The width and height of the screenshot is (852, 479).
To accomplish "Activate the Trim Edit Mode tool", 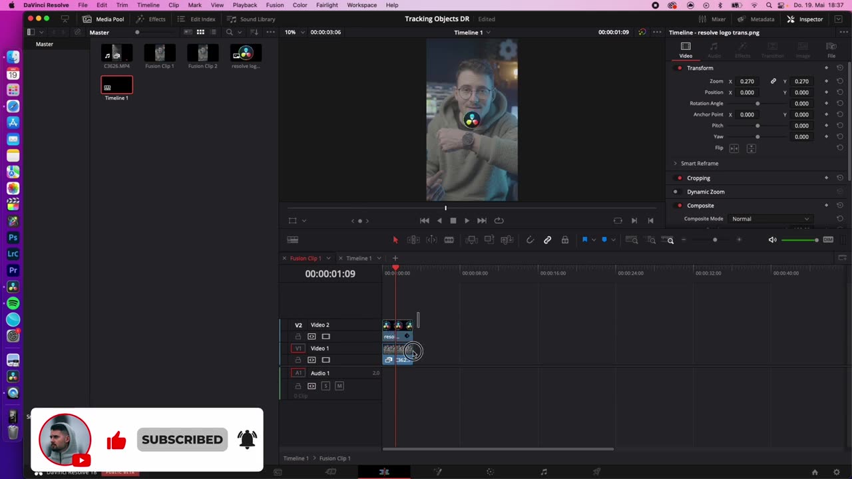I will click(413, 240).
